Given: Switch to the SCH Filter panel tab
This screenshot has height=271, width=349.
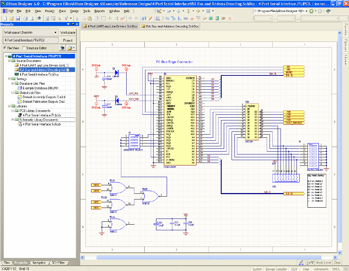Looking at the screenshot, I should click(x=58, y=262).
